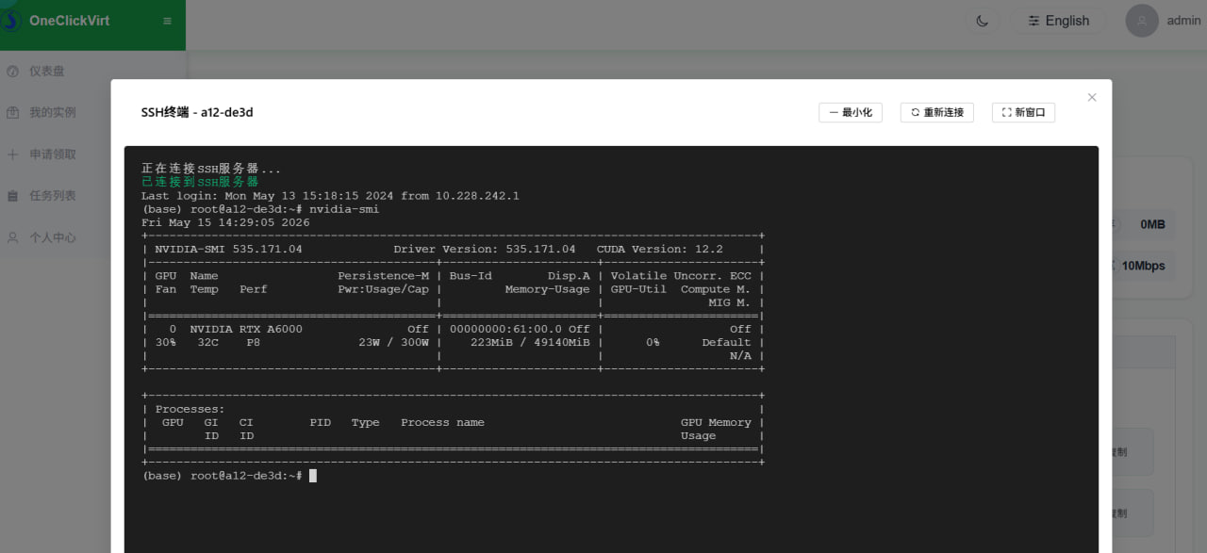Click the 0MB value behind dialog
1207x553 pixels.
1152,224
